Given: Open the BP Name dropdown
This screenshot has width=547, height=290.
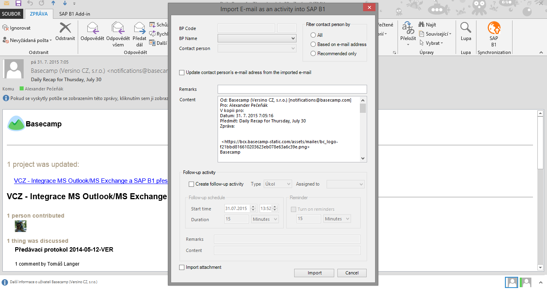Looking at the screenshot, I should pyautogui.click(x=256, y=38).
